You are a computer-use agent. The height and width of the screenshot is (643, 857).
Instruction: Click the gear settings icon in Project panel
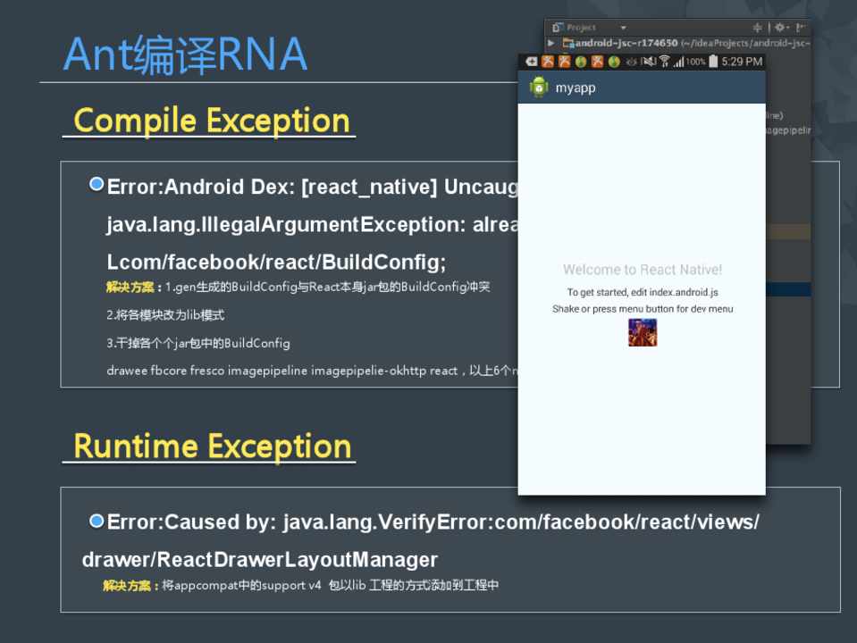[x=780, y=28]
